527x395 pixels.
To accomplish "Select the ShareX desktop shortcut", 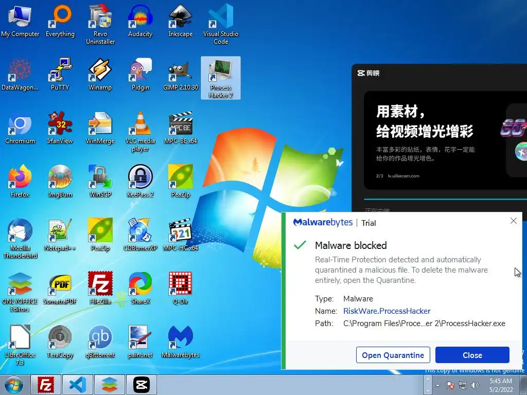I will point(140,288).
